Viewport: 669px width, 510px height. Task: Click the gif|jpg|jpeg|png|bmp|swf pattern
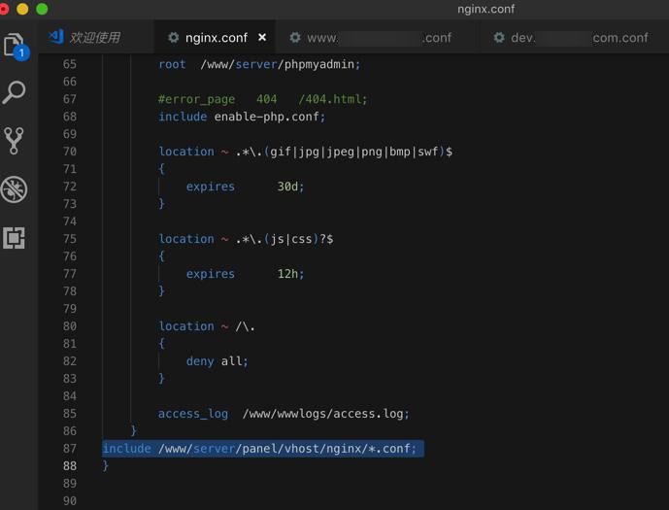pyautogui.click(x=354, y=152)
